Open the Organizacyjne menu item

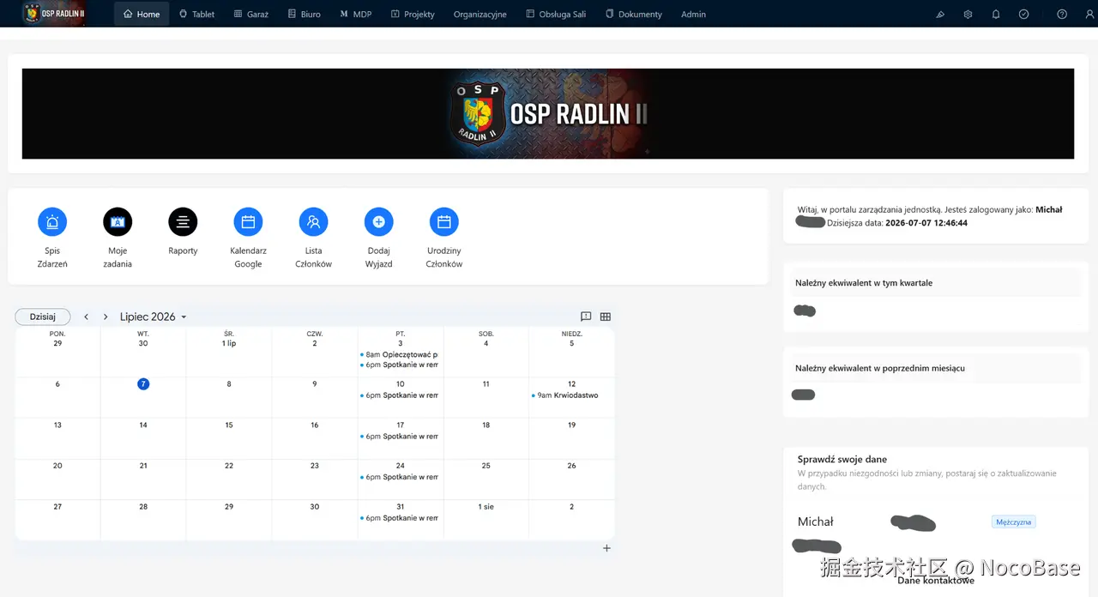coord(480,15)
